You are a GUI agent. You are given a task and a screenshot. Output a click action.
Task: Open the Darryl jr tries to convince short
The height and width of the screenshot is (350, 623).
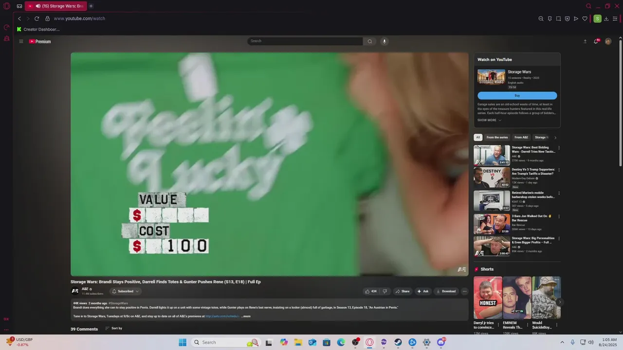pos(488,297)
